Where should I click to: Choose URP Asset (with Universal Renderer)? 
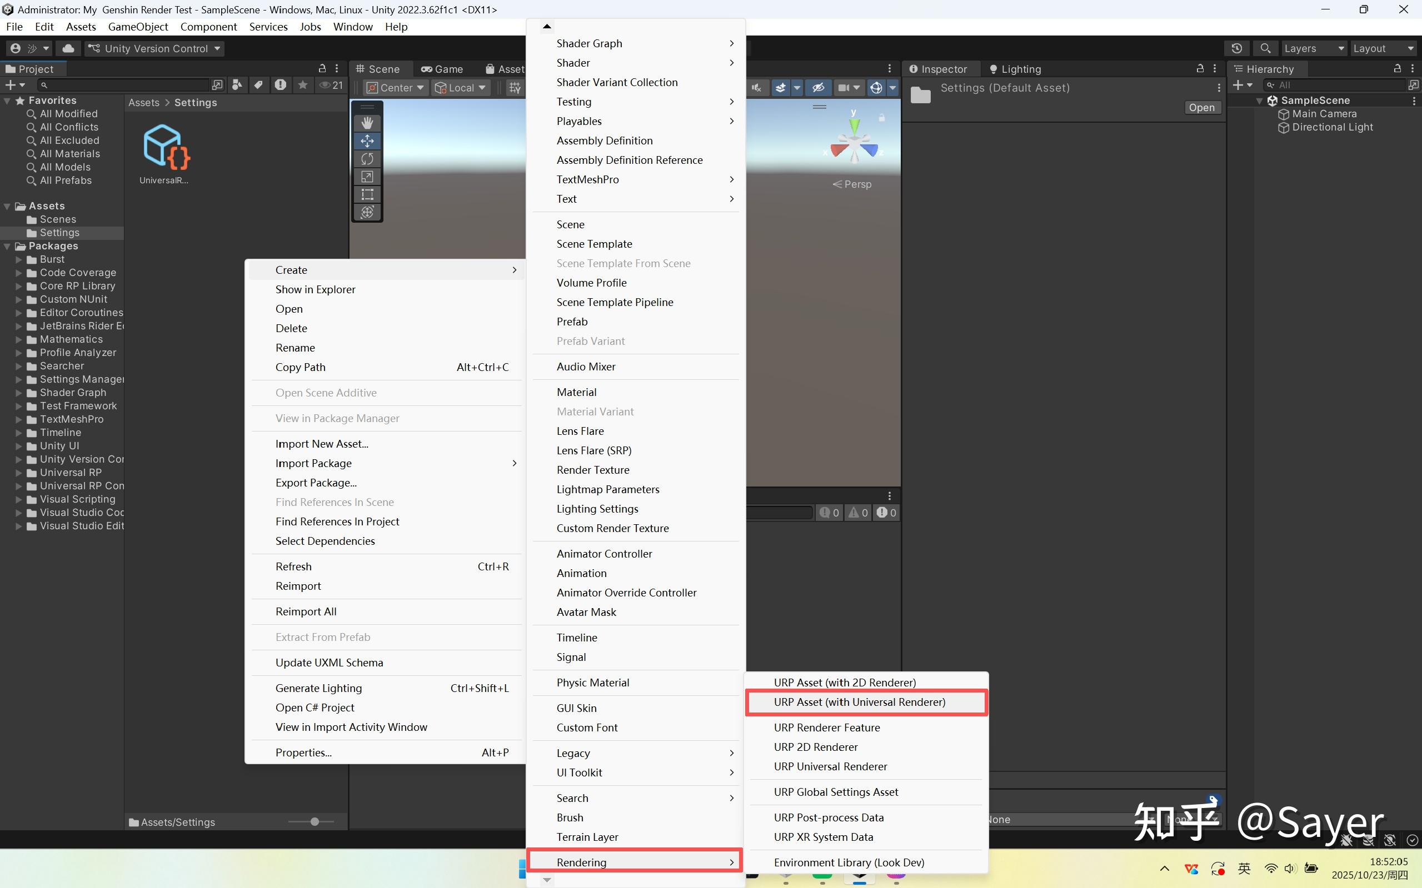click(x=859, y=702)
